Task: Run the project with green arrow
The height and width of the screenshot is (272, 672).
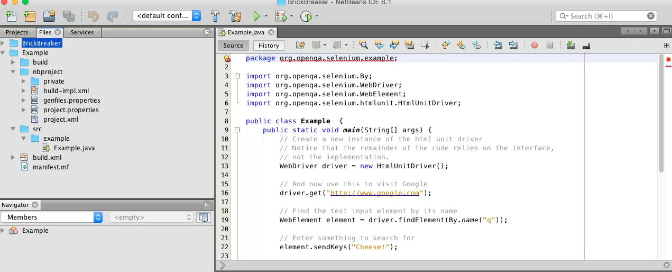Action: point(256,16)
